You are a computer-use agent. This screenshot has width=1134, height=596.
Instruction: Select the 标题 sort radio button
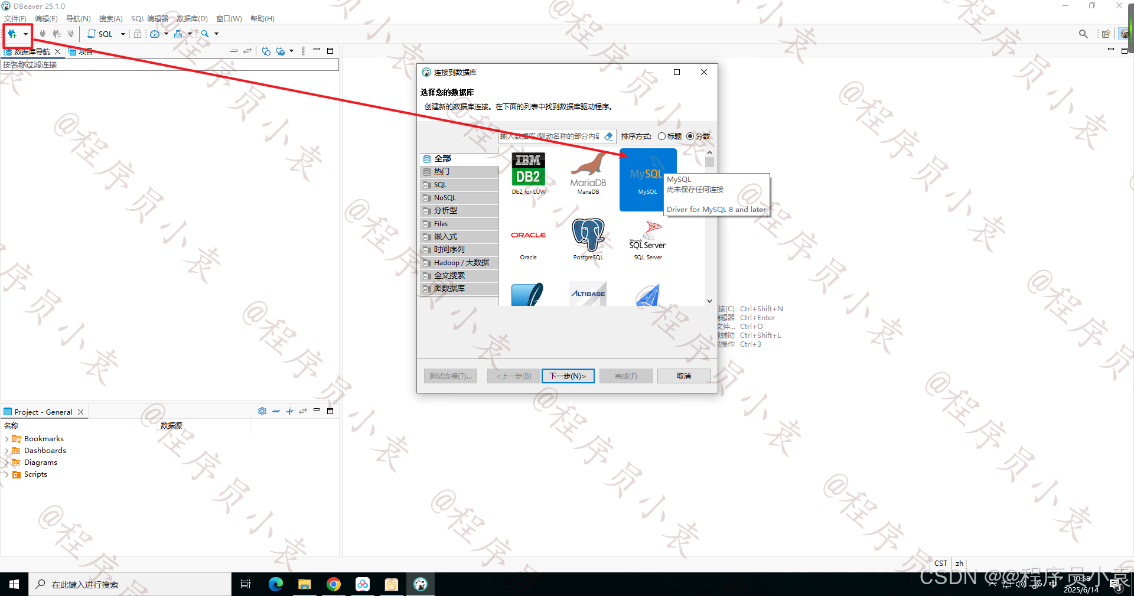pos(662,136)
